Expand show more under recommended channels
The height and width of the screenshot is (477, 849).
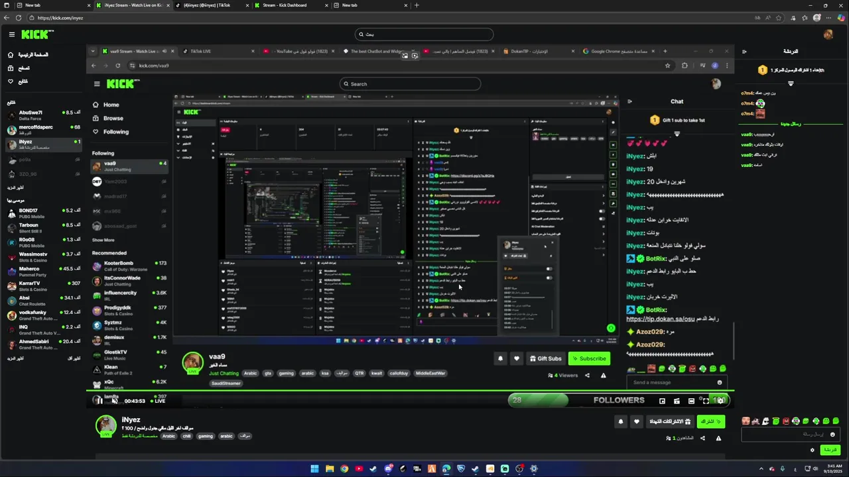point(15,358)
